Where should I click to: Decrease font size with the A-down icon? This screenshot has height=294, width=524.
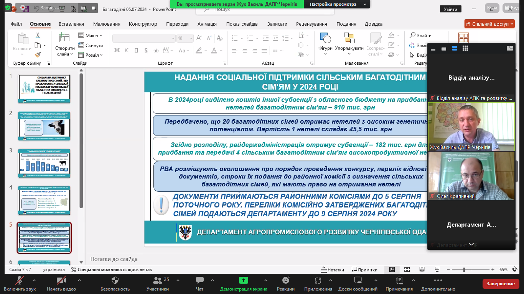point(209,38)
